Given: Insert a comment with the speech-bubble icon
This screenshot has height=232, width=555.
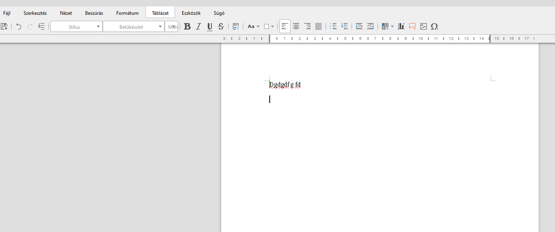Looking at the screenshot, I should pos(412,26).
